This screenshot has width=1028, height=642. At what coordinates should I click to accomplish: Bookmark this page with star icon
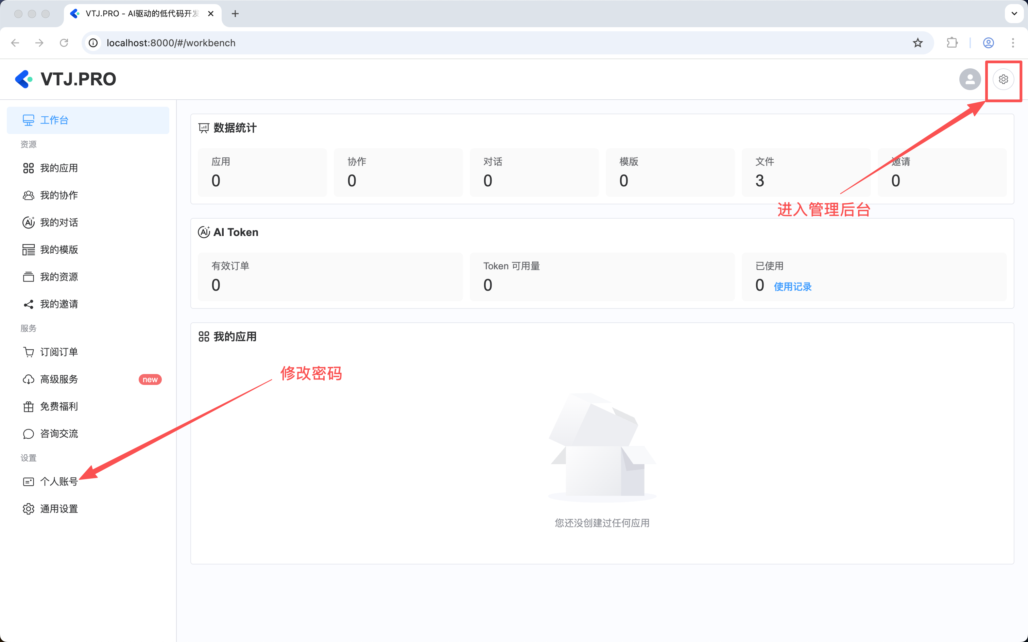click(x=918, y=43)
